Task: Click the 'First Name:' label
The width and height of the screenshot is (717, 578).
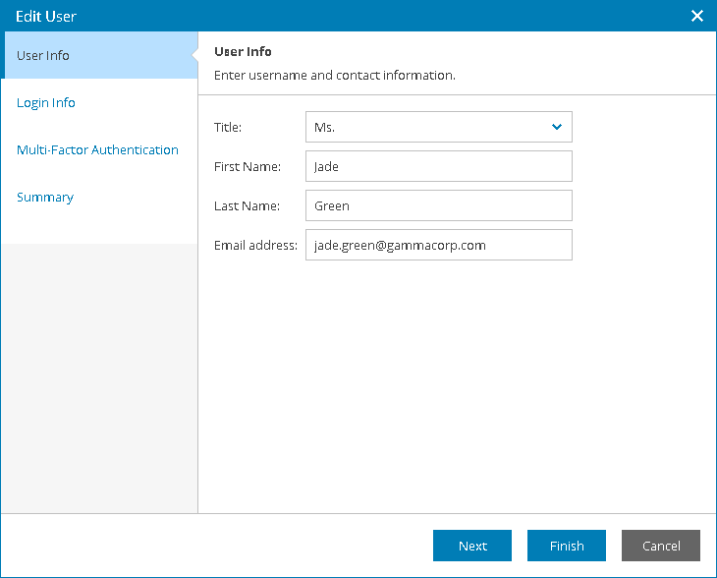Action: [248, 166]
